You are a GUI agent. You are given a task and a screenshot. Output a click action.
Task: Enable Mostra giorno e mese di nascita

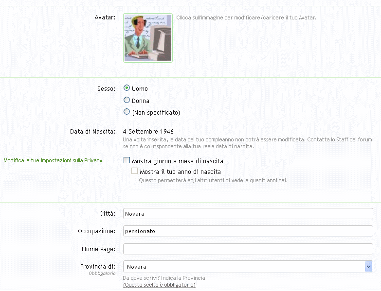click(x=127, y=160)
